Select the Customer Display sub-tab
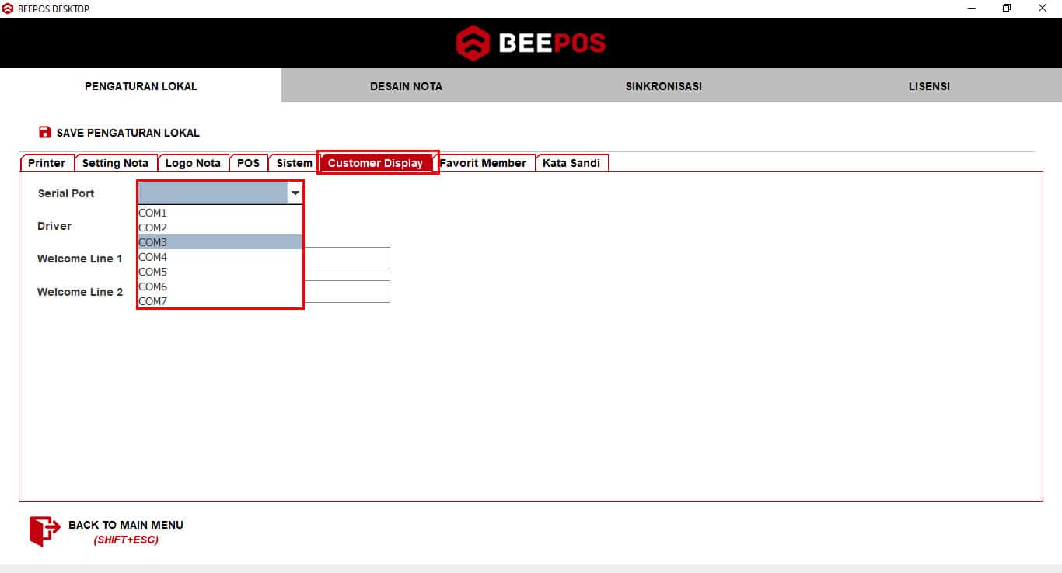The image size is (1062, 573). click(376, 163)
